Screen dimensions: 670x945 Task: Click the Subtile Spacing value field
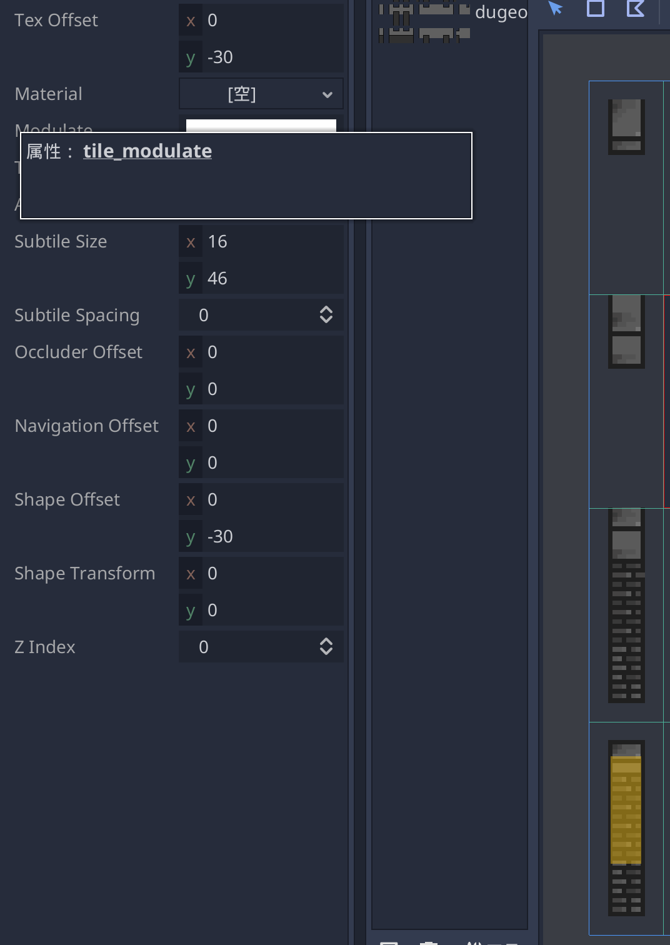[250, 314]
